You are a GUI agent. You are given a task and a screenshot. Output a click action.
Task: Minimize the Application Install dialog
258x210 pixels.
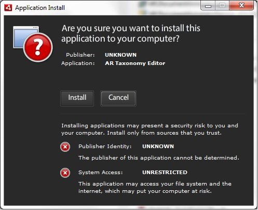208,6
